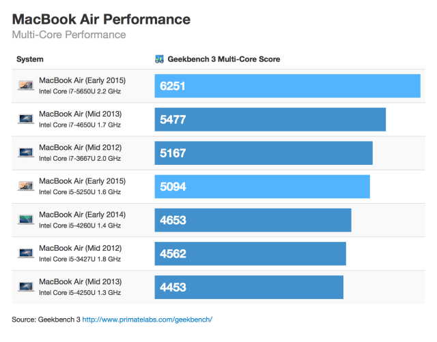Click the 4562 score bar
437x342 pixels.
[x=250, y=253]
